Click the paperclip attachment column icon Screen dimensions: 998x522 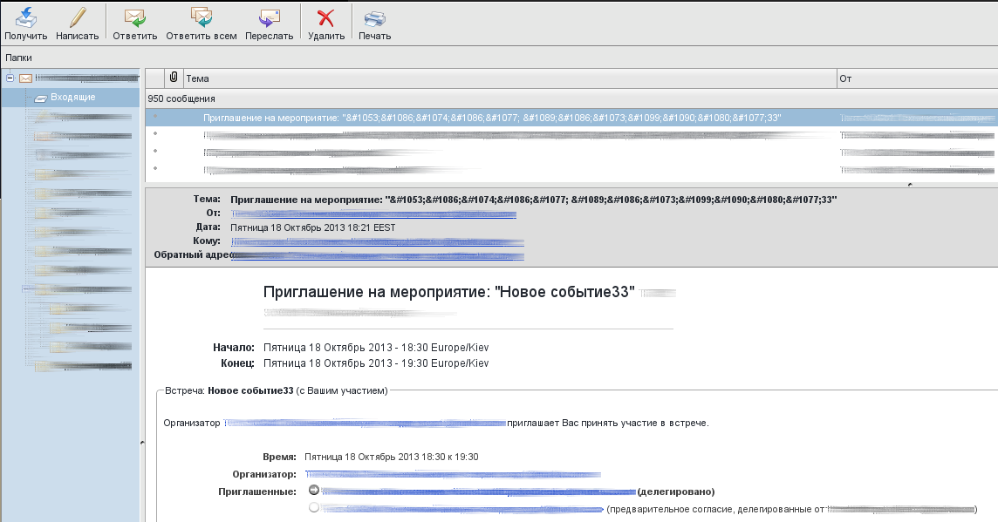coord(174,78)
